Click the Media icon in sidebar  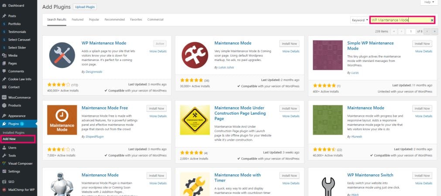point(4,55)
